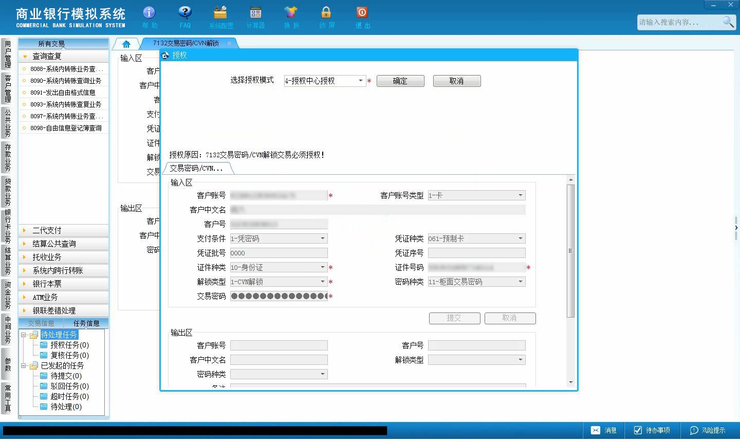The width and height of the screenshot is (740, 442).
Task: Open 选择授权模式 dropdown
Action: point(361,81)
